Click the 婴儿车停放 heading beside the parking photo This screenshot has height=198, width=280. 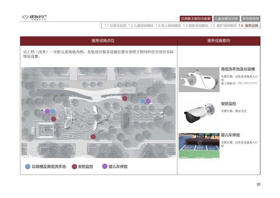[x=230, y=135]
